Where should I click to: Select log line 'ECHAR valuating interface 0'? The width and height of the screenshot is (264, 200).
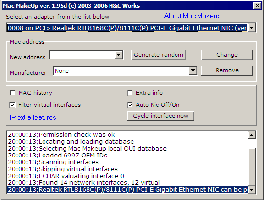pyautogui.click(x=128, y=176)
